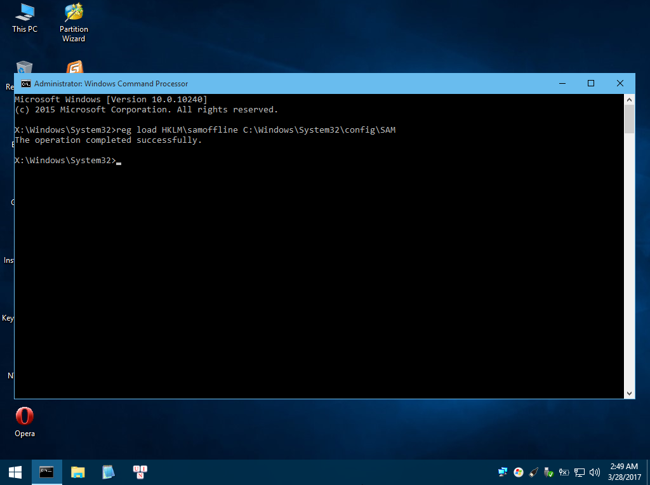Click the battery power tray icon
650x485 pixels.
564,472
